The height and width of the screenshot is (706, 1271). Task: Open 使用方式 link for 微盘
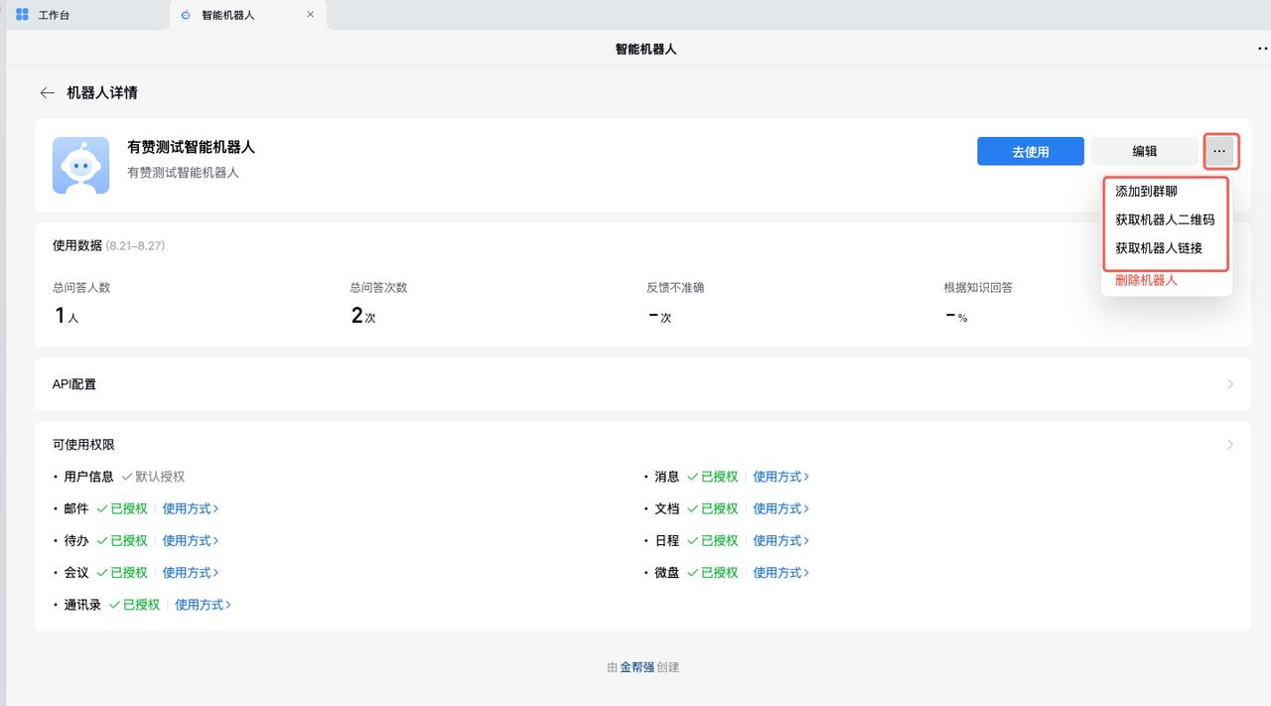781,572
